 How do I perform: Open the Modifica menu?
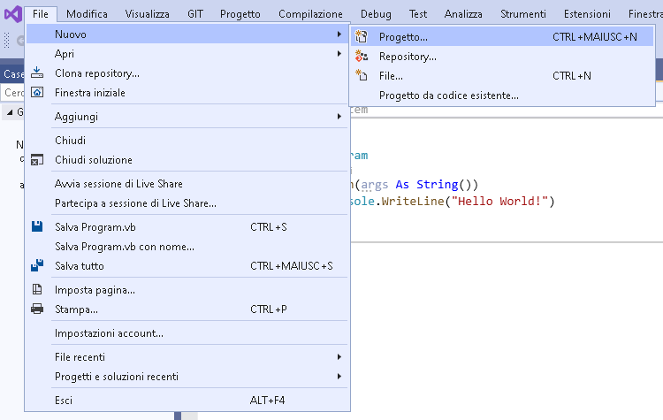87,14
